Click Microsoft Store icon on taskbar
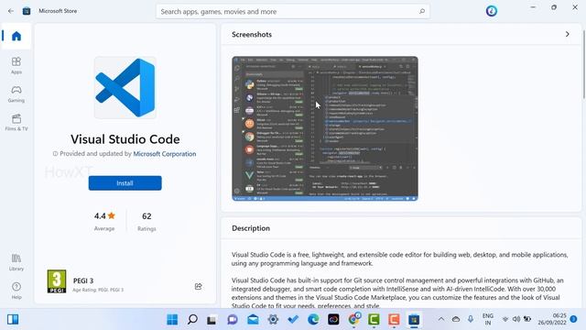Viewport: 586px width, 330px height. 414,320
